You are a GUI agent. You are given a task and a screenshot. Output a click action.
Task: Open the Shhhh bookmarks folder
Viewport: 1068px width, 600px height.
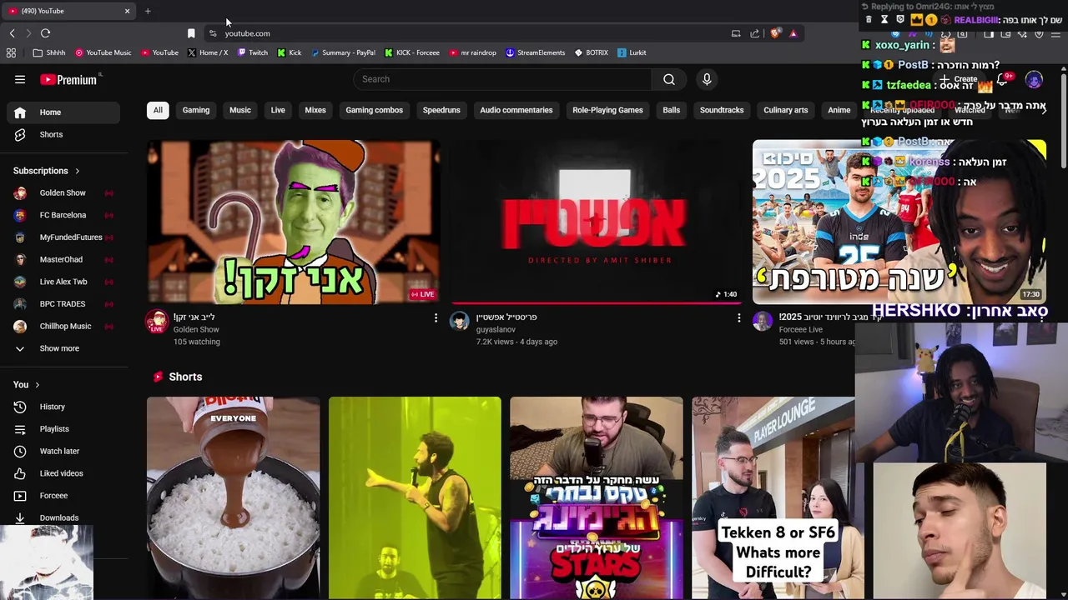(x=49, y=52)
